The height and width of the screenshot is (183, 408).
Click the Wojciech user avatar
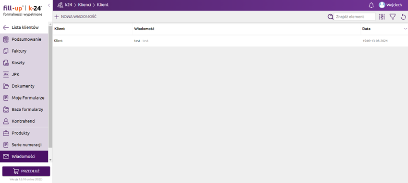tap(382, 5)
